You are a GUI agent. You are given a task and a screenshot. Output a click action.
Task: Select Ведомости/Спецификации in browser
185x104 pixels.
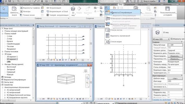(15, 80)
